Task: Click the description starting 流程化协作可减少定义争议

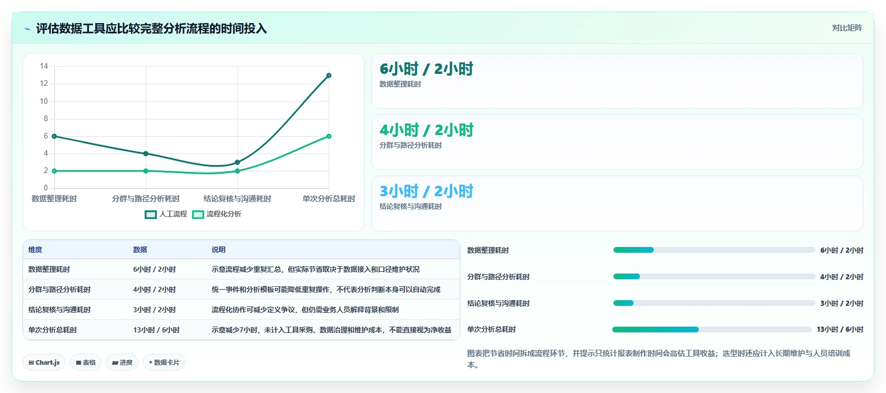Action: point(305,310)
